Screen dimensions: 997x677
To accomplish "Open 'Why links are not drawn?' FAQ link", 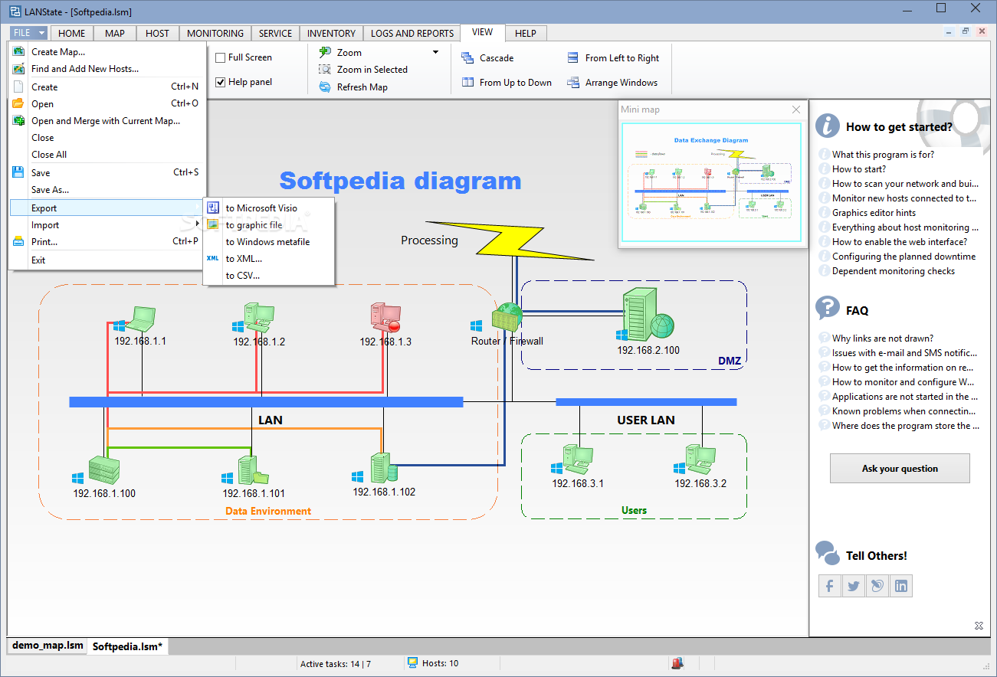I will (x=883, y=338).
